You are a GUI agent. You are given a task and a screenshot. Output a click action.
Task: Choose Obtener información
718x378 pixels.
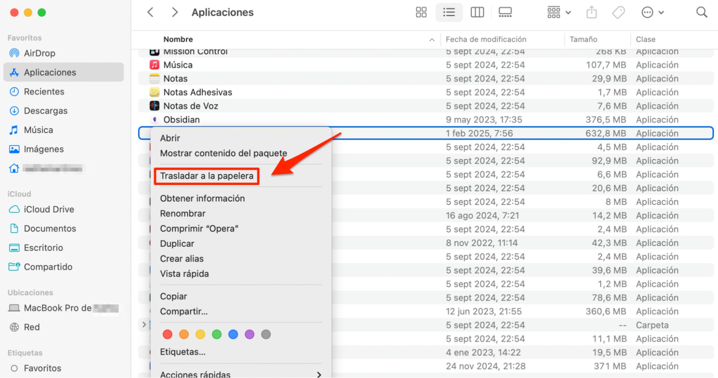click(202, 199)
